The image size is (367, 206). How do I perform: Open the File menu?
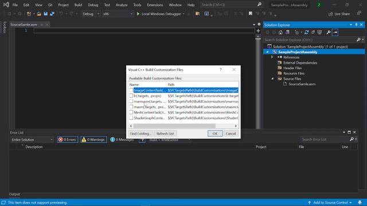[x=15, y=5]
